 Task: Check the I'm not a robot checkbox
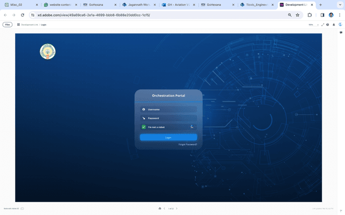(x=144, y=127)
